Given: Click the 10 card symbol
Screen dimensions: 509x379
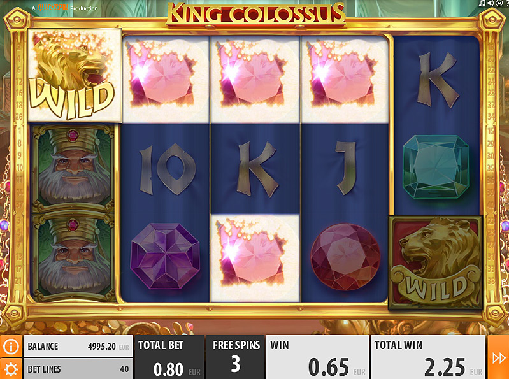Looking at the screenshot, I should point(167,169).
